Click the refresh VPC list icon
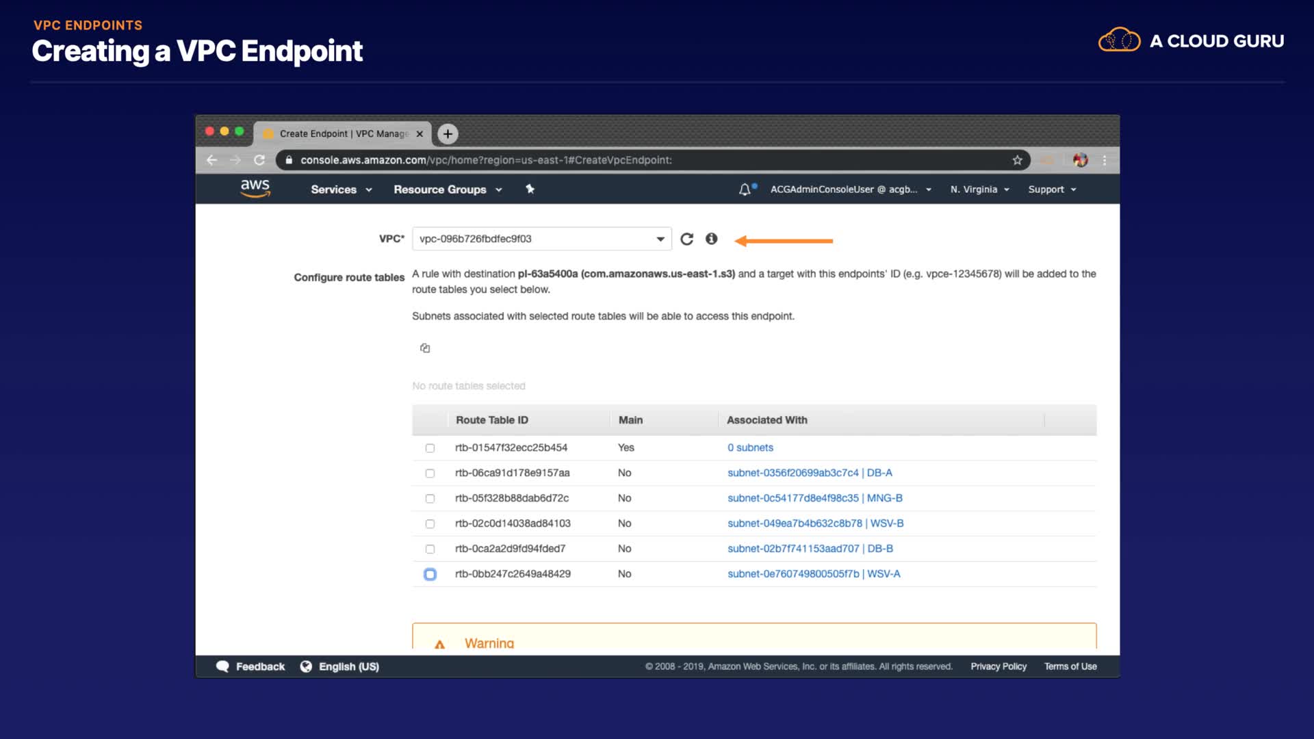1314x739 pixels. pyautogui.click(x=686, y=239)
